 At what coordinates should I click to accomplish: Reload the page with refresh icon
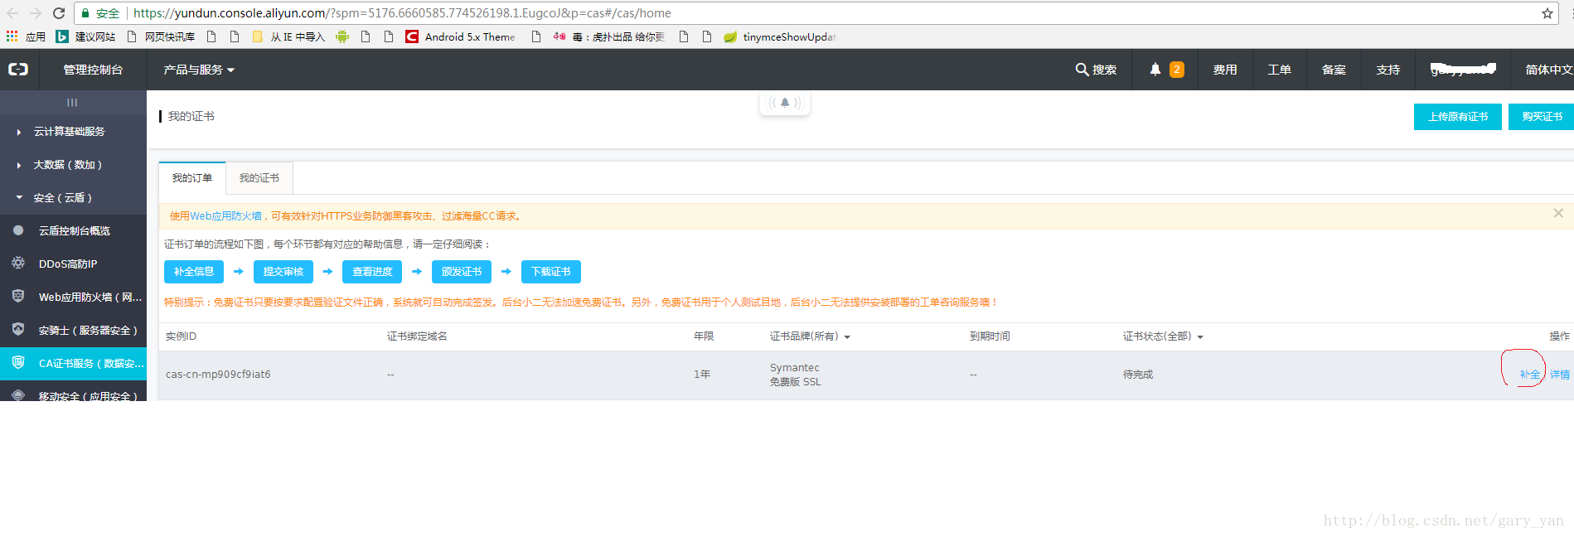point(59,13)
